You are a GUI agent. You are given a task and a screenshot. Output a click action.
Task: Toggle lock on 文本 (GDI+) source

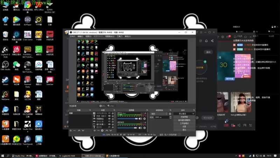pos(113,116)
